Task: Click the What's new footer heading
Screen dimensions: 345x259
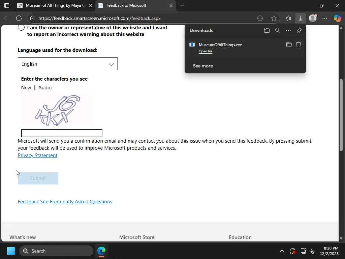Action: [x=23, y=237]
